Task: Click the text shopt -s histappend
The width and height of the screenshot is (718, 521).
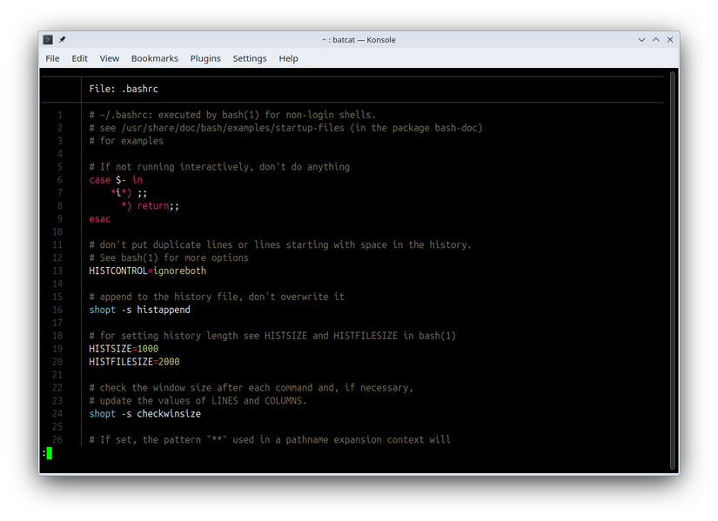Action: click(x=142, y=310)
